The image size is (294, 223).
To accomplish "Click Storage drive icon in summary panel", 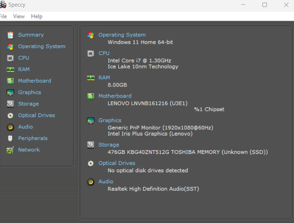I will 91,145.
